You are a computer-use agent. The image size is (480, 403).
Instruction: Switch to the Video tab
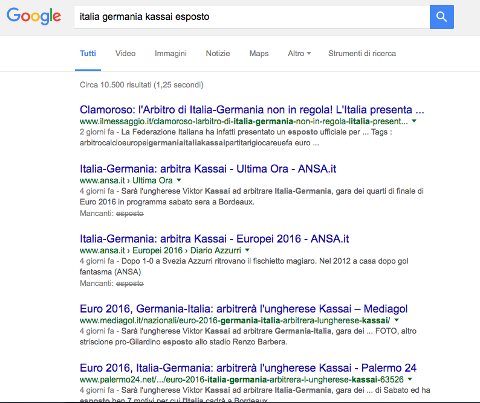pyautogui.click(x=125, y=54)
